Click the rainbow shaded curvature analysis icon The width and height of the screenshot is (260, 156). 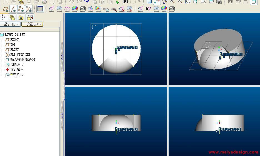(75, 9)
